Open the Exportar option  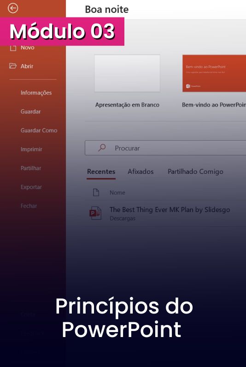coord(31,187)
